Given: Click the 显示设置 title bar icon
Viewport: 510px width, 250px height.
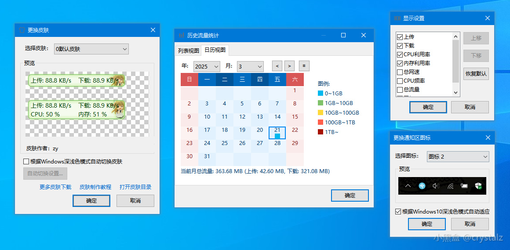Looking at the screenshot, I should coord(397,18).
